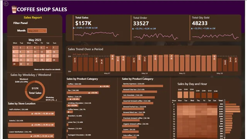This screenshot has height=139, width=247.
Task: Select the Scone product bar
Action: (130, 132)
